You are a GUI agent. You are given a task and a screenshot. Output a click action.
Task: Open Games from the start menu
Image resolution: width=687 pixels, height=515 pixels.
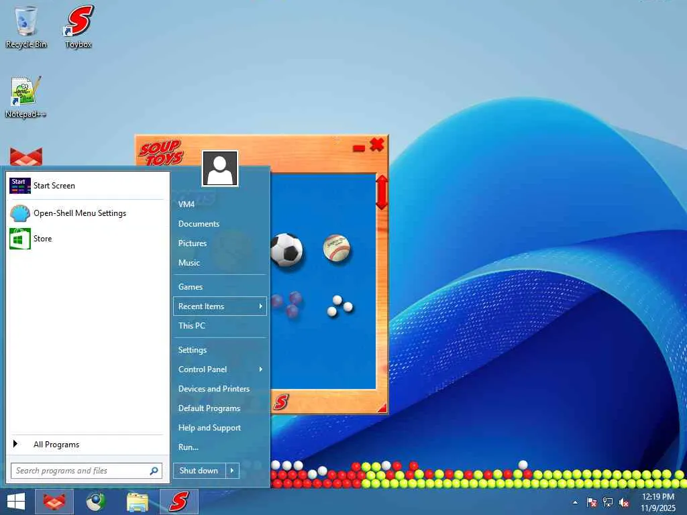coord(220,287)
